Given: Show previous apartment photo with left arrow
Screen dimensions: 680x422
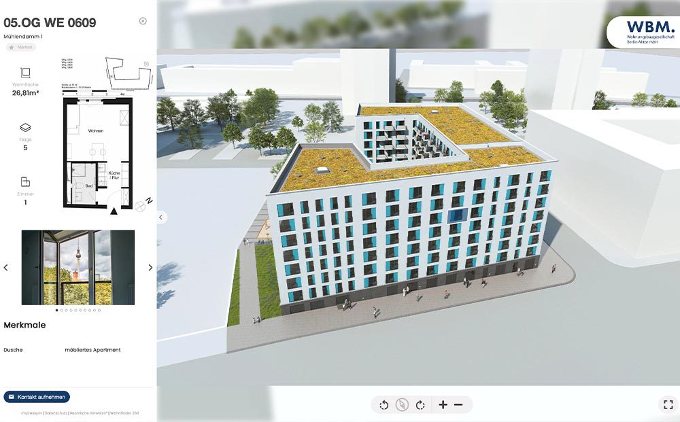Looking at the screenshot, I should (6, 267).
